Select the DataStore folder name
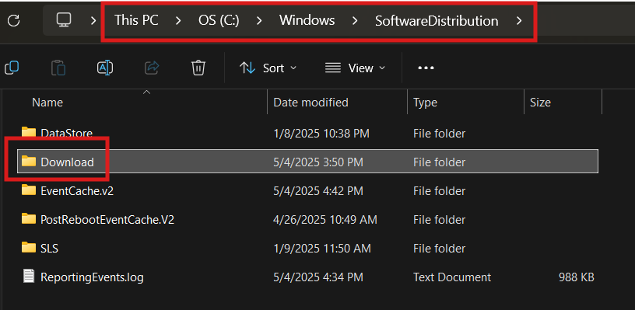 pos(66,133)
